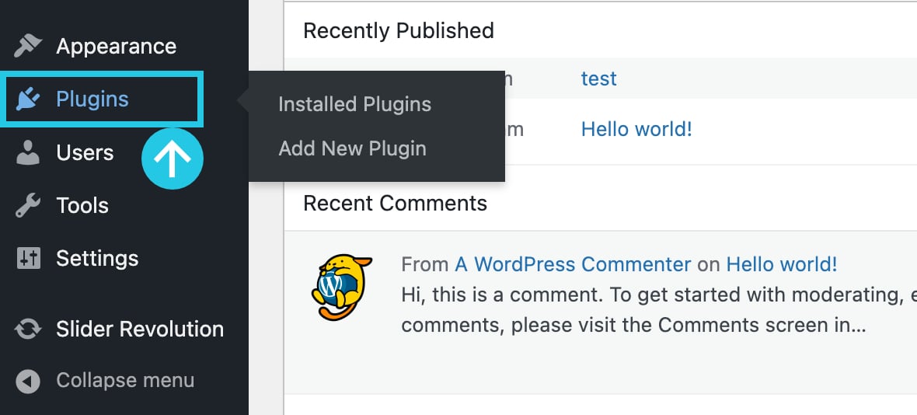Click the WordPress Commenter avatar image
917x415 pixels.
point(341,287)
